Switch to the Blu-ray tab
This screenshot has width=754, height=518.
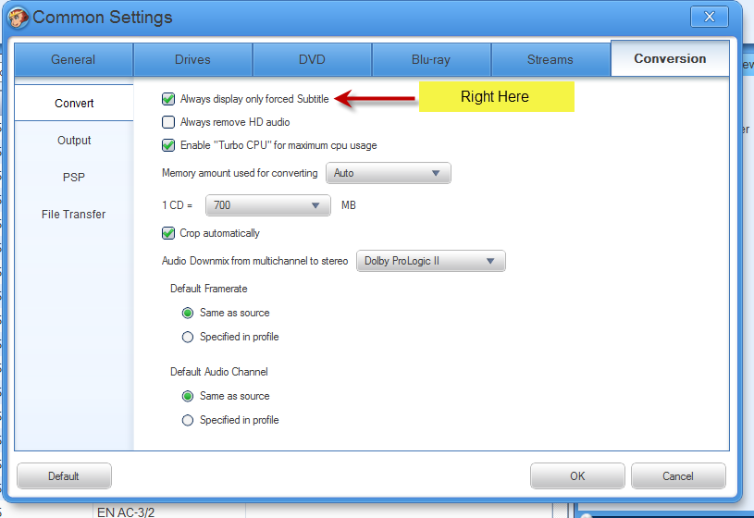coord(431,59)
